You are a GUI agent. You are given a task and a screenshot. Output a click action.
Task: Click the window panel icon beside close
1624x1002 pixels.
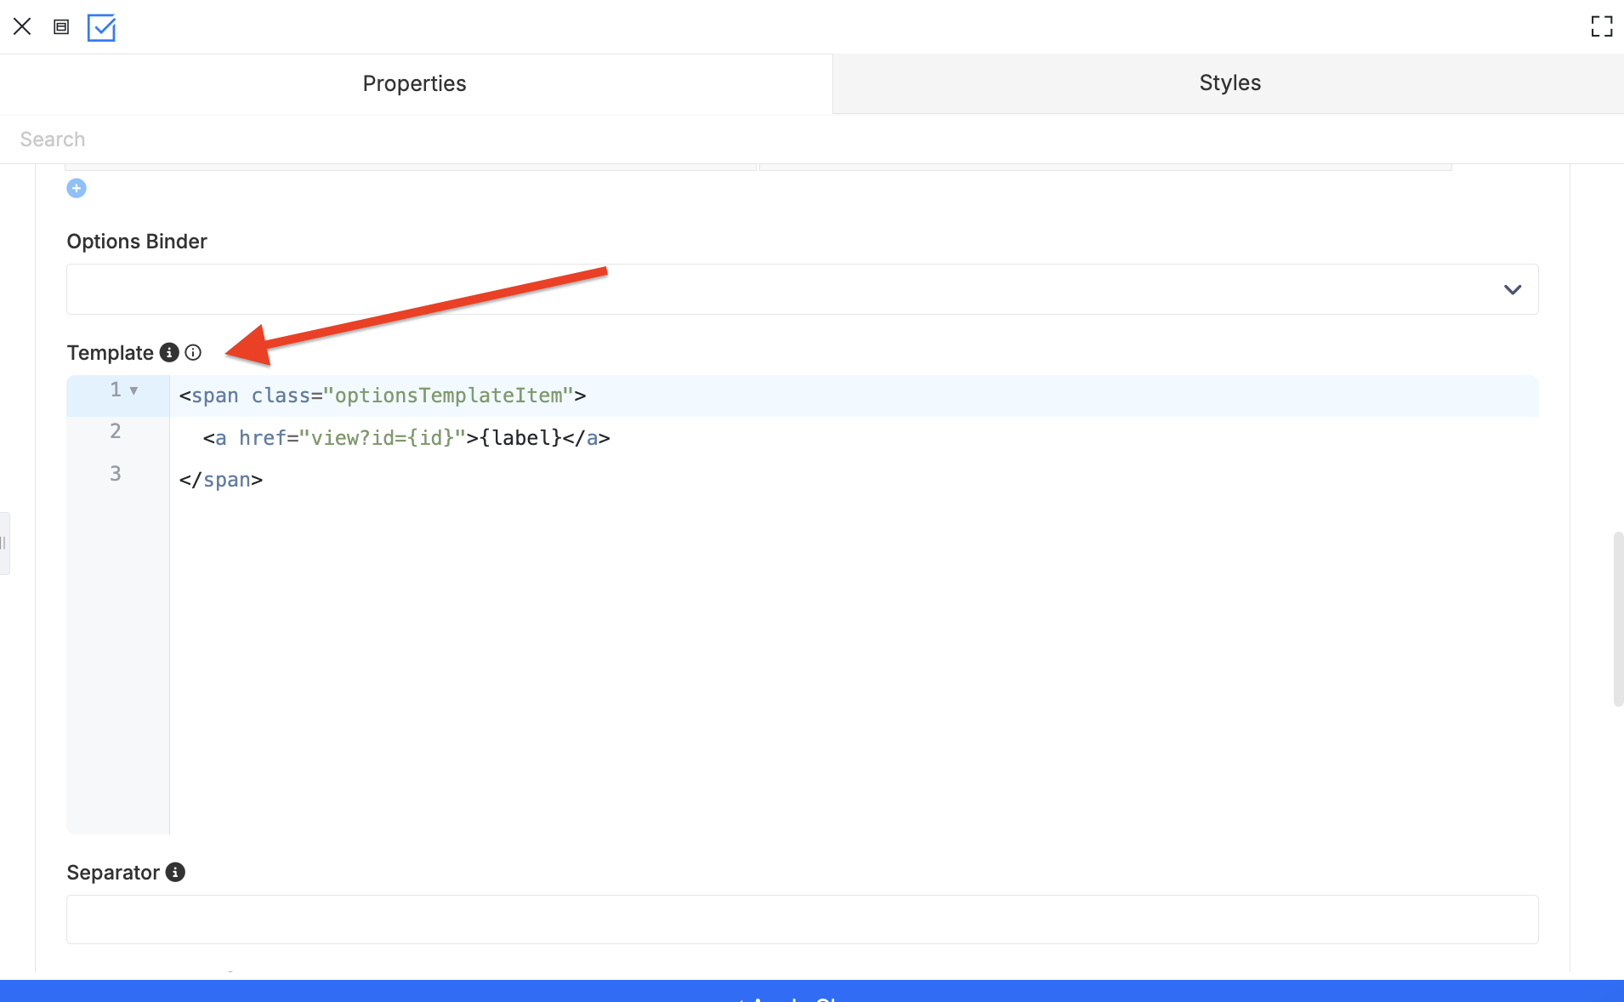pyautogui.click(x=61, y=27)
